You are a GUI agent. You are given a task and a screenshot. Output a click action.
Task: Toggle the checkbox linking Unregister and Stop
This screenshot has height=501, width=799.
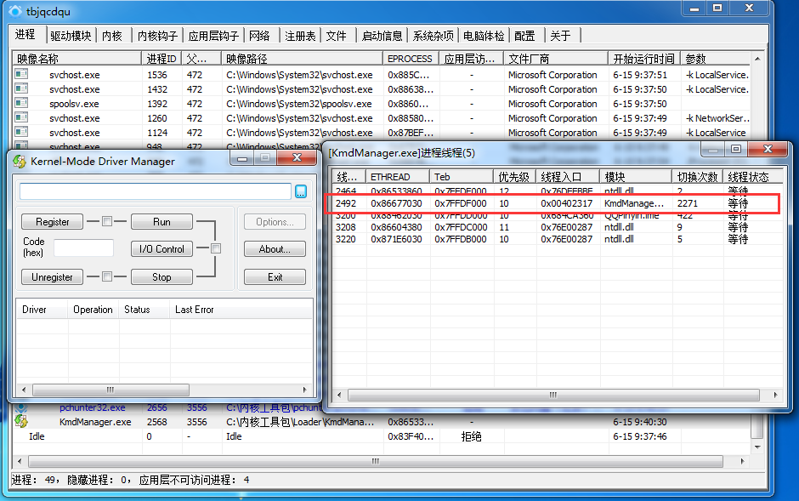(x=107, y=276)
